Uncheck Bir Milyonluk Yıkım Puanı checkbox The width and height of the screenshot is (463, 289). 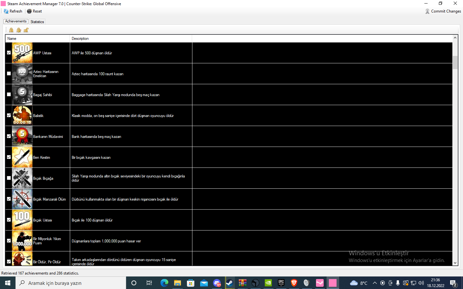(9, 241)
